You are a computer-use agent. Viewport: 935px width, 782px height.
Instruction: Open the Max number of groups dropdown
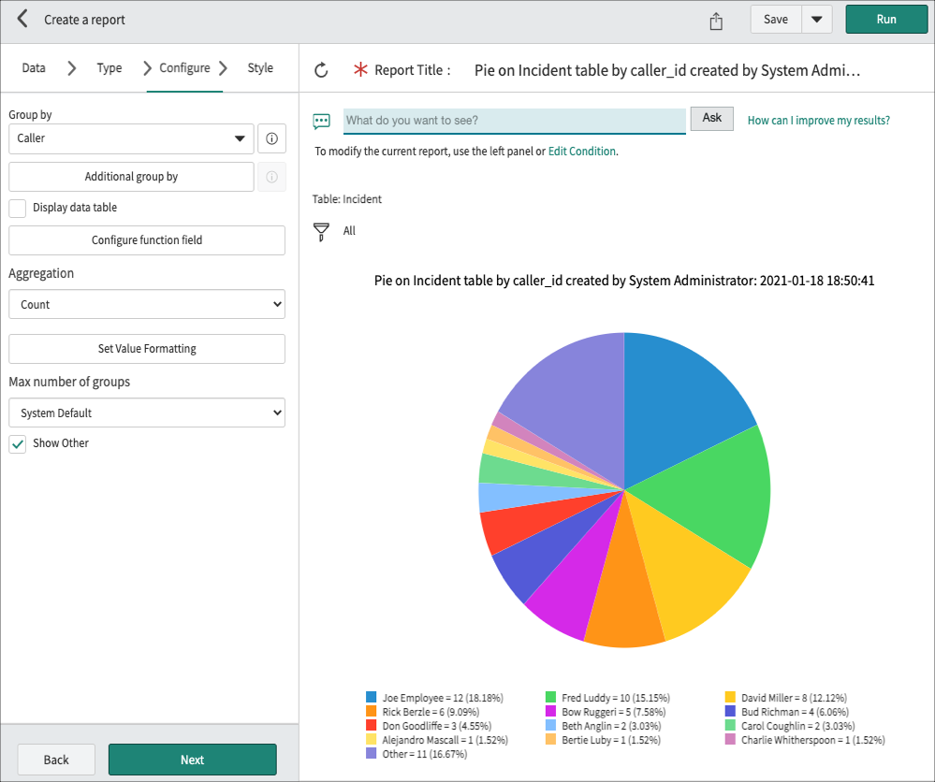tap(146, 413)
